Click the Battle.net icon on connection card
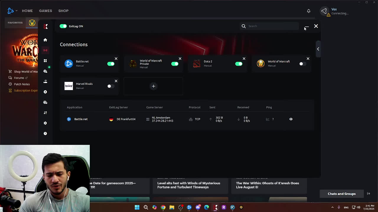Image resolution: width=378 pixels, height=212 pixels. point(69,64)
